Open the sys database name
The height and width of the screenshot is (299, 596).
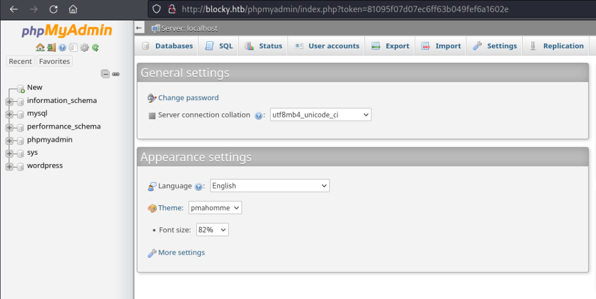click(x=33, y=152)
